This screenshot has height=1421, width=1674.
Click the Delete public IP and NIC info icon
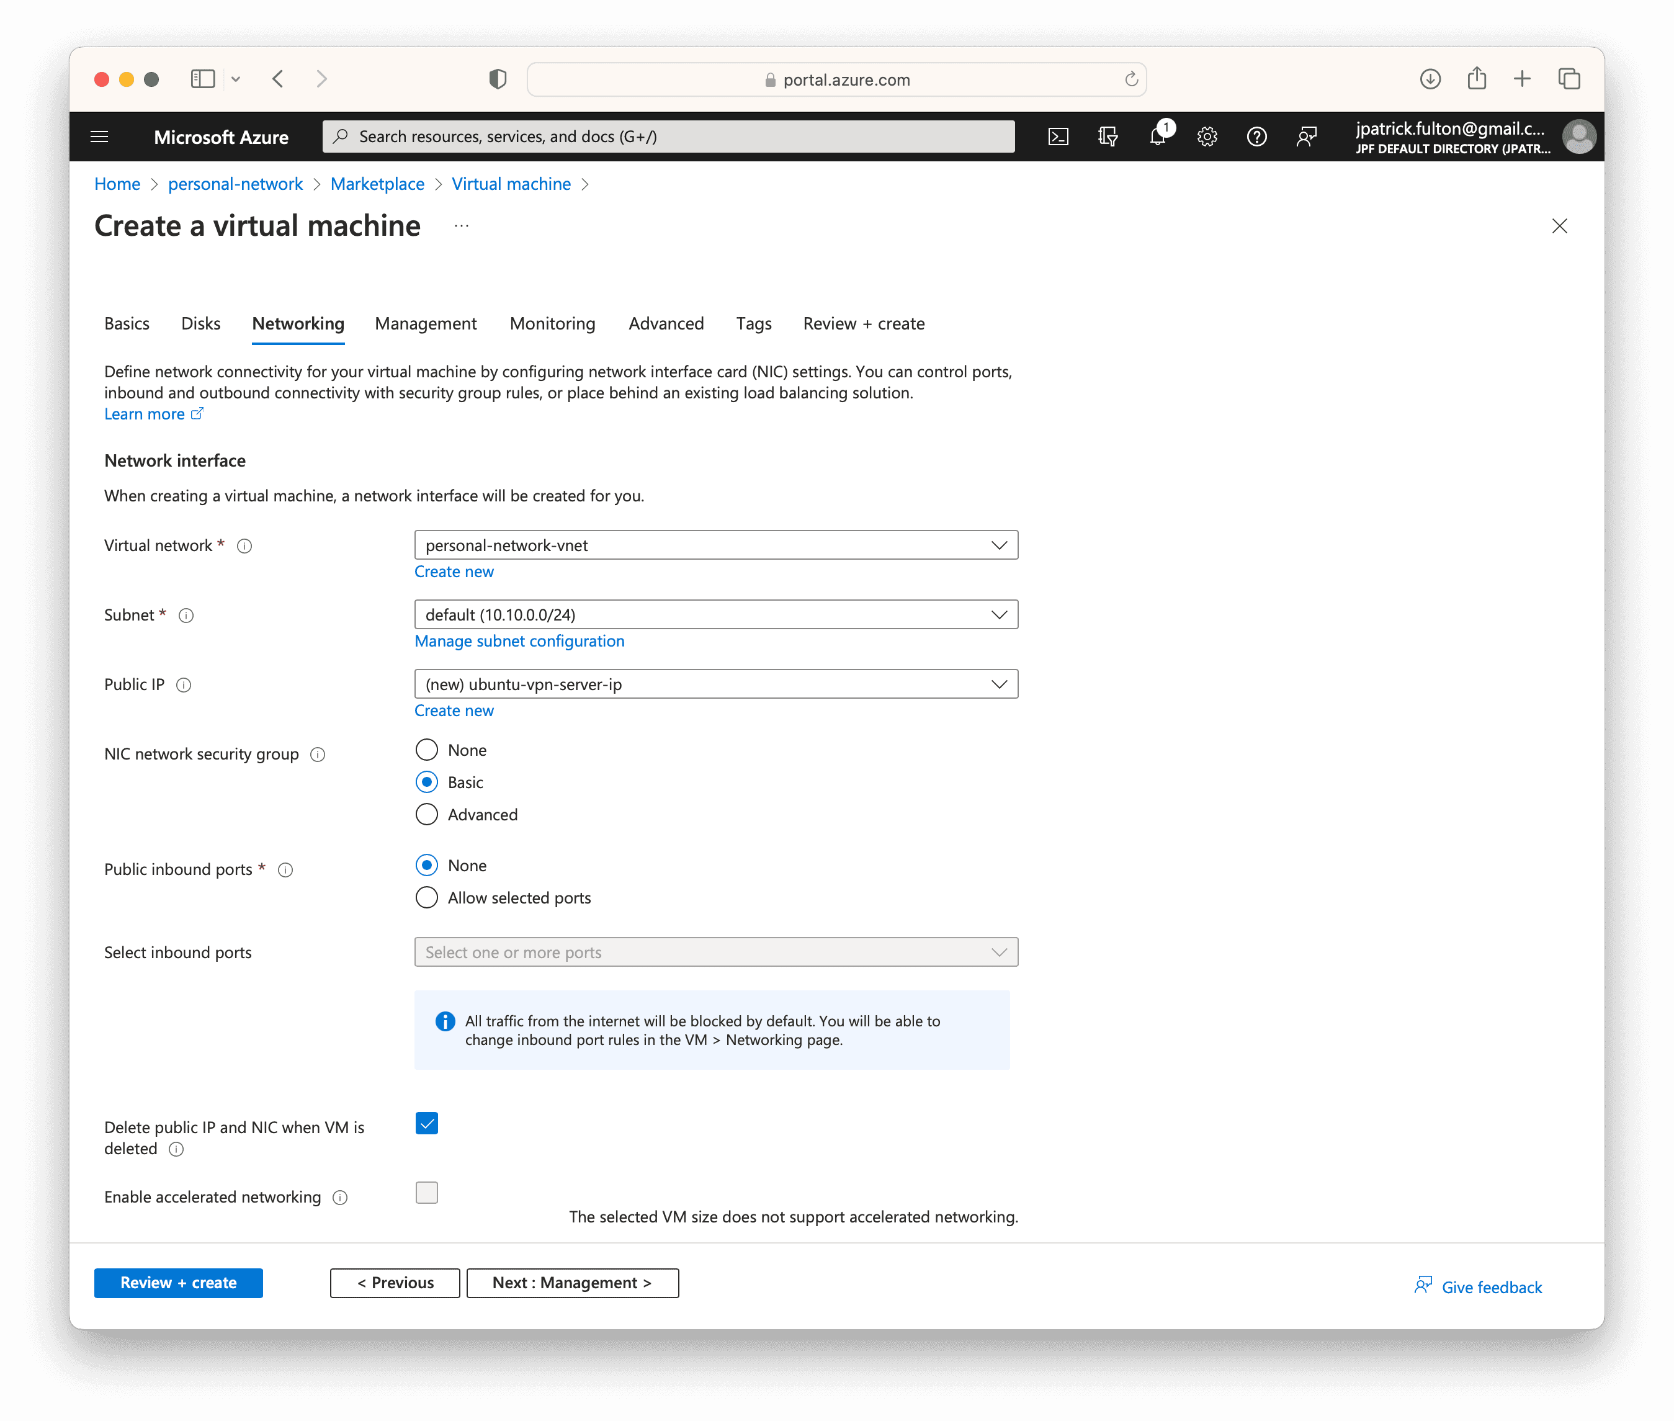[x=176, y=1150]
